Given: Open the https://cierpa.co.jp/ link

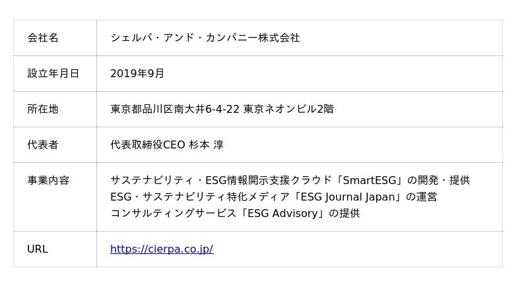Looking at the screenshot, I should [x=162, y=249].
